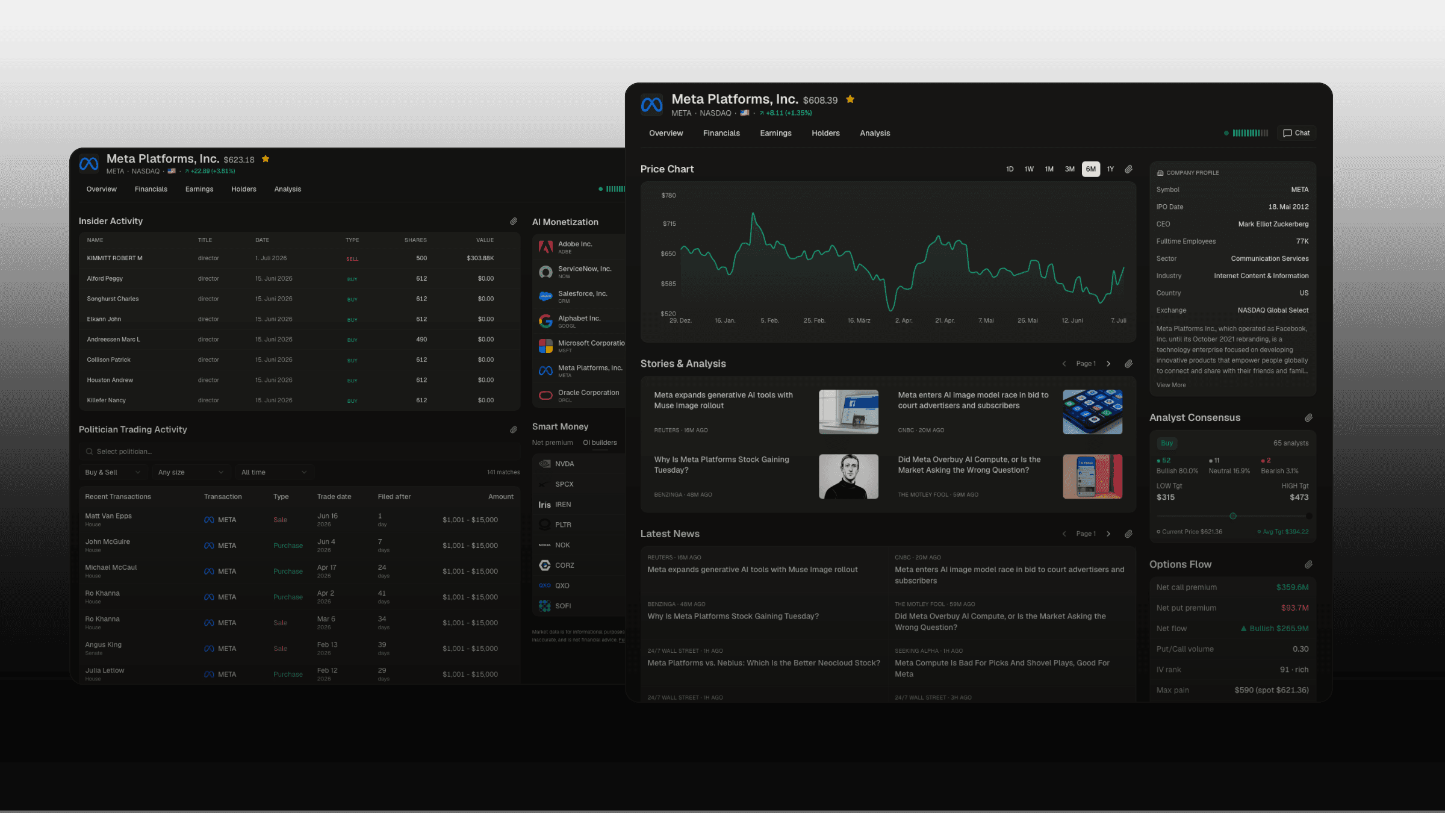The width and height of the screenshot is (1445, 813).
Task: Click the search icon in Select politician field
Action: coord(89,452)
